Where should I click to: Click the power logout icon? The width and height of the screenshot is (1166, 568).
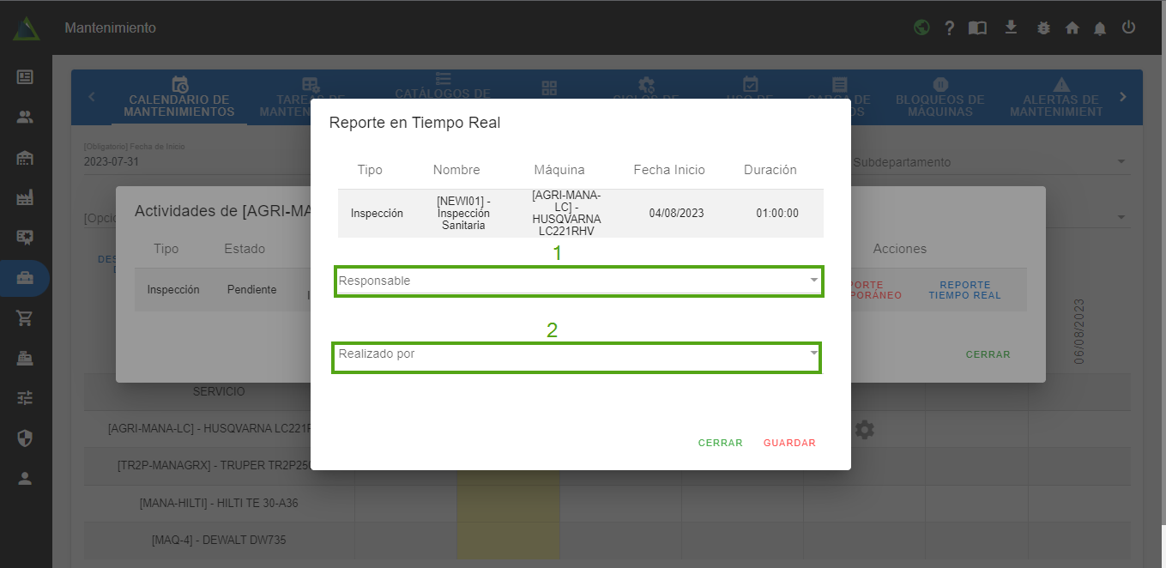coord(1128,27)
